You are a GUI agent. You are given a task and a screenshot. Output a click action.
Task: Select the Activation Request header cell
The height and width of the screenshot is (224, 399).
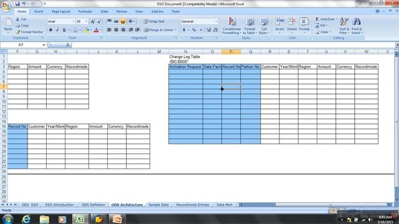(x=186, y=67)
